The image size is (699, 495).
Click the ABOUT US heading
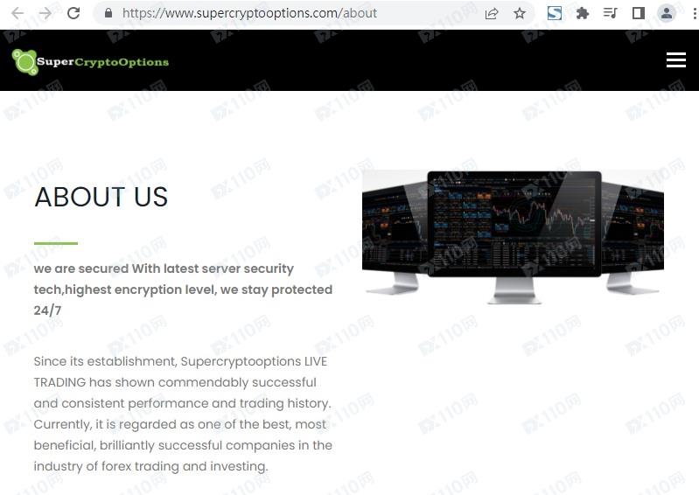click(x=101, y=197)
